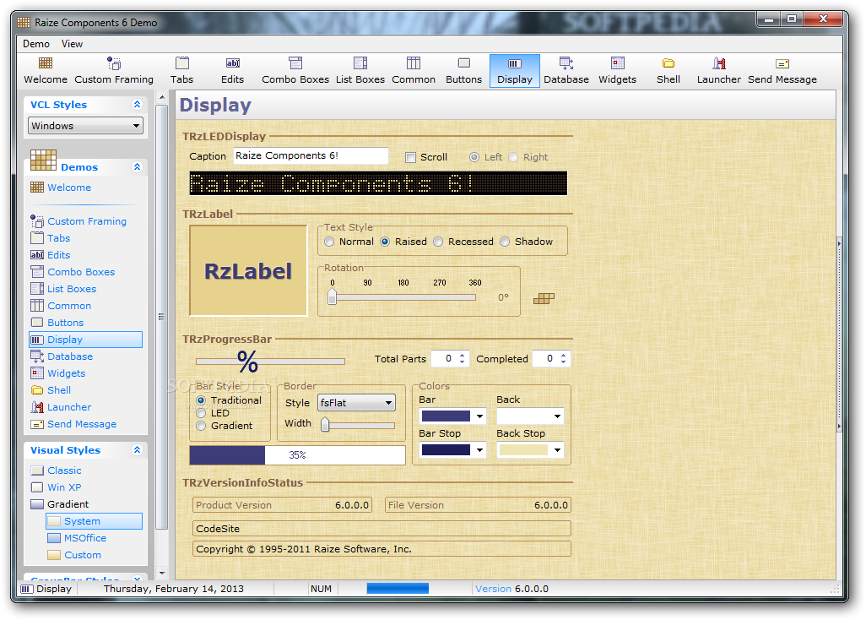Click Custom Framing icon in sidebar
The image size is (866, 620).
37,221
